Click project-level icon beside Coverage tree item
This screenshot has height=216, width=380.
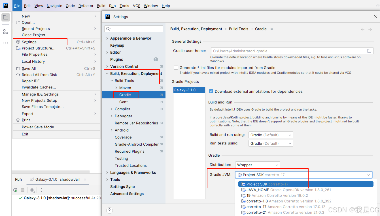coord(161,137)
